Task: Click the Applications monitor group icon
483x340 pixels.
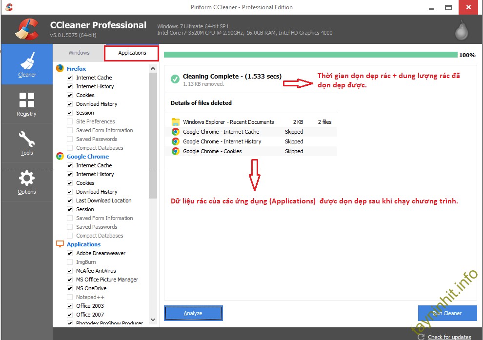Action: click(60, 244)
